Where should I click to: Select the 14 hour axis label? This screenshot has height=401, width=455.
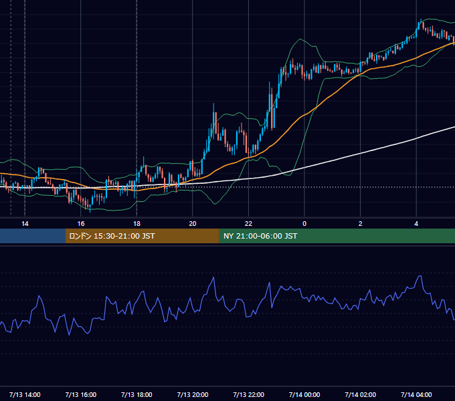(25, 224)
